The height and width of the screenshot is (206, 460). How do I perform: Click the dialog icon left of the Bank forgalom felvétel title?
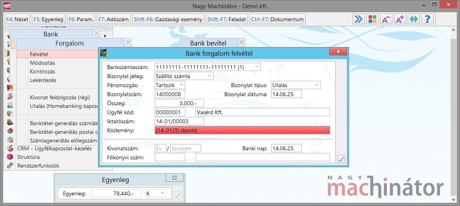[x=103, y=53]
